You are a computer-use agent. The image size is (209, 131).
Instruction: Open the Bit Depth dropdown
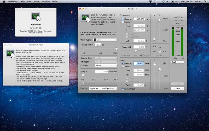(106, 62)
